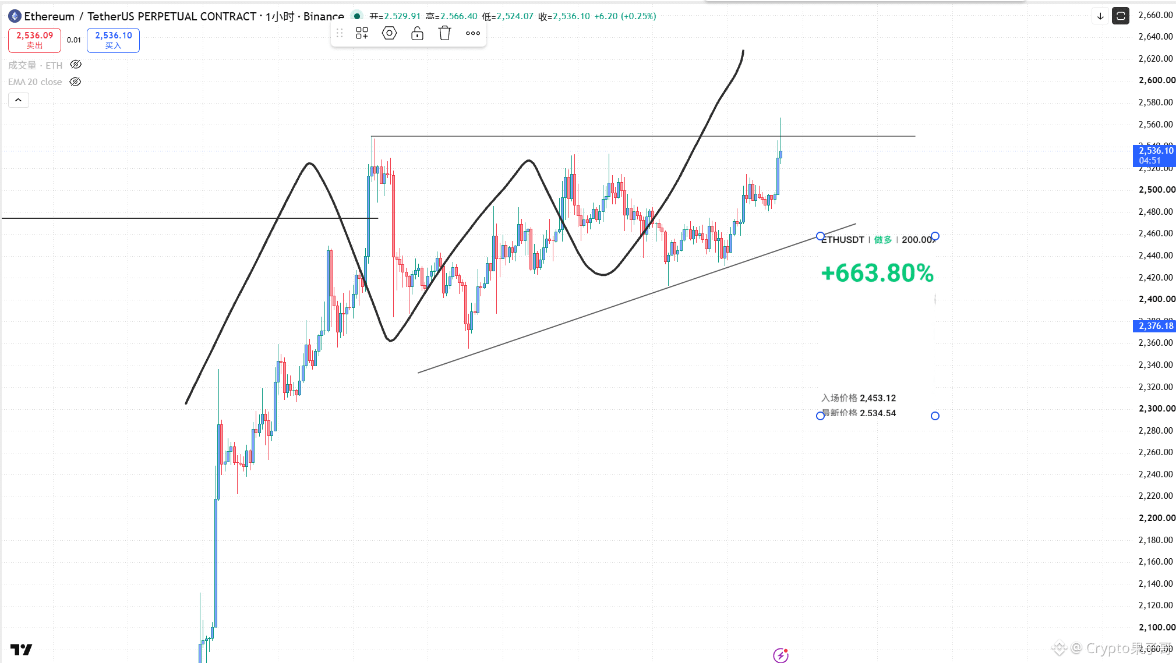Click top-right handle of the position card
This screenshot has width=1176, height=663.
tap(935, 236)
